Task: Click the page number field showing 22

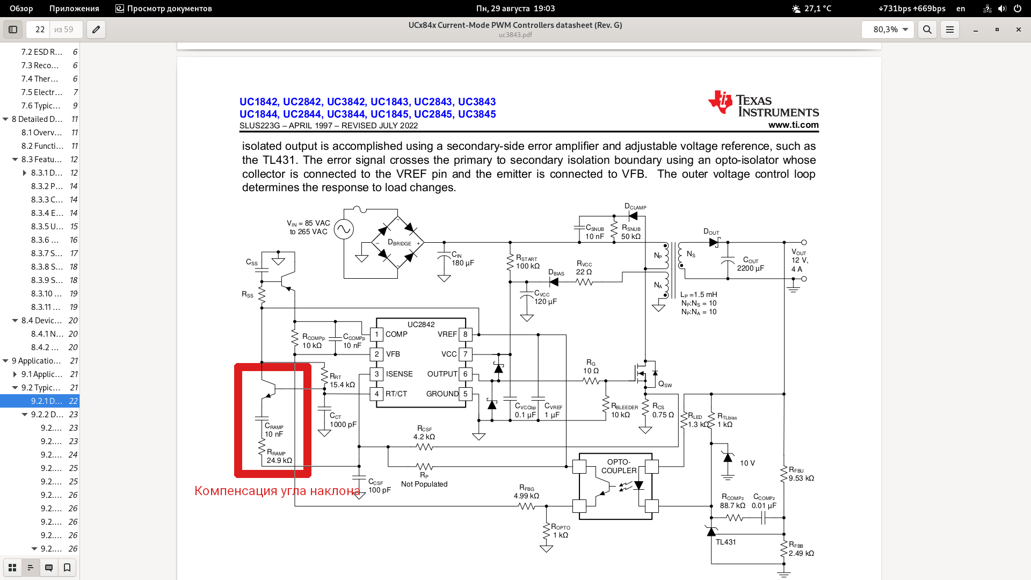Action: 40,30
